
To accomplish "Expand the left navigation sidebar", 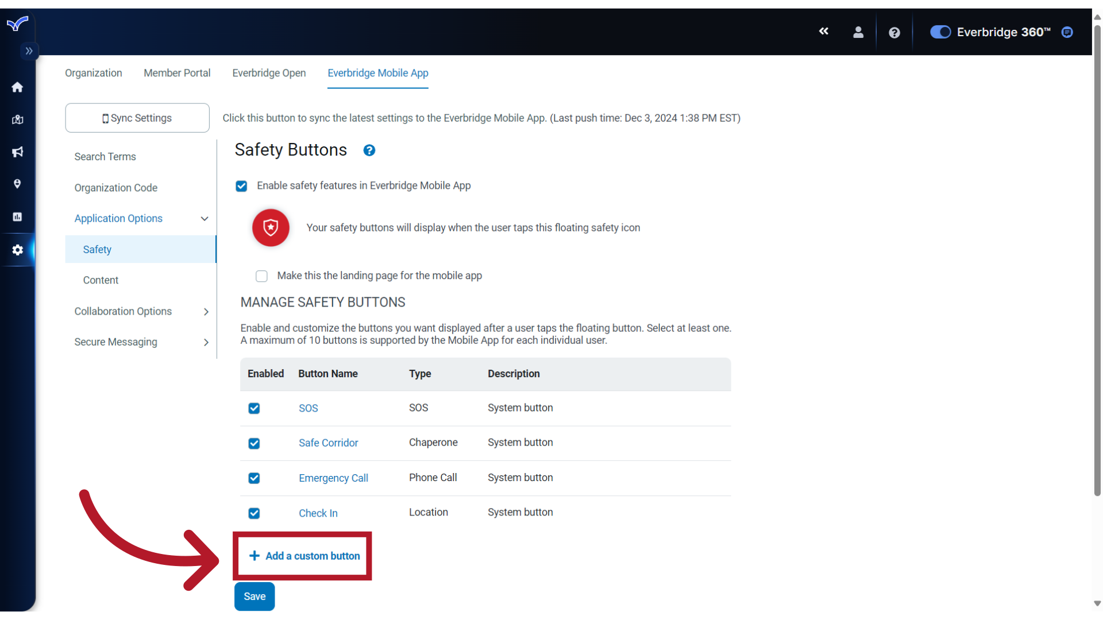I will pyautogui.click(x=29, y=51).
